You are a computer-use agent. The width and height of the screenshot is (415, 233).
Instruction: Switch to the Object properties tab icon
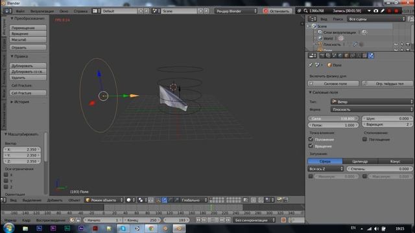[346, 56]
